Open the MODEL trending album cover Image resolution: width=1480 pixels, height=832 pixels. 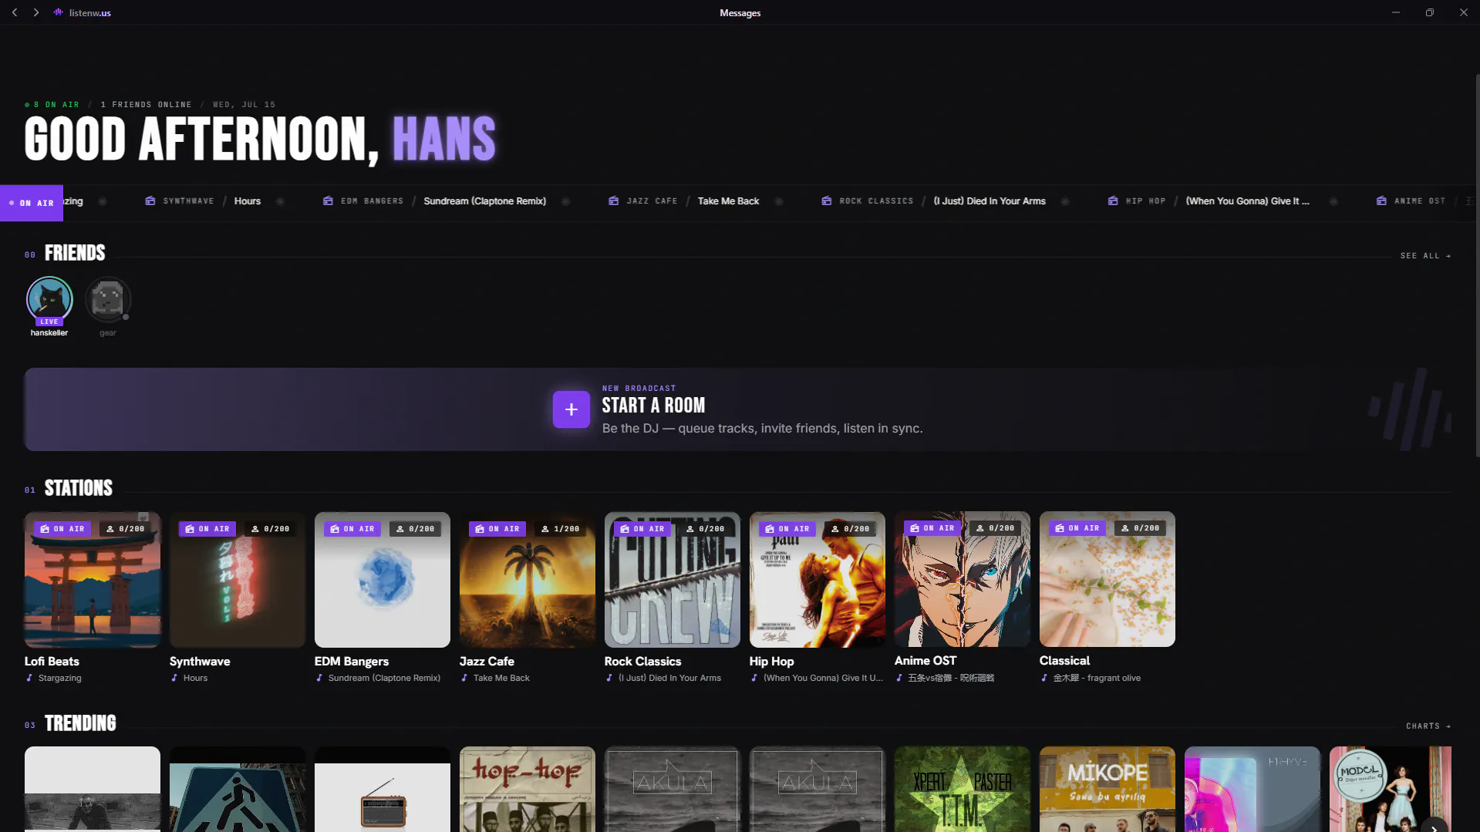(1391, 789)
